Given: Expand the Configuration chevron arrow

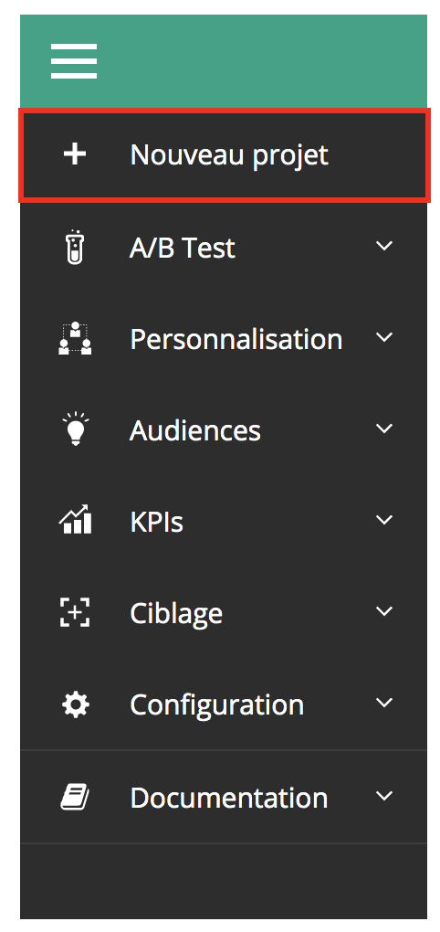Looking at the screenshot, I should coord(384,703).
